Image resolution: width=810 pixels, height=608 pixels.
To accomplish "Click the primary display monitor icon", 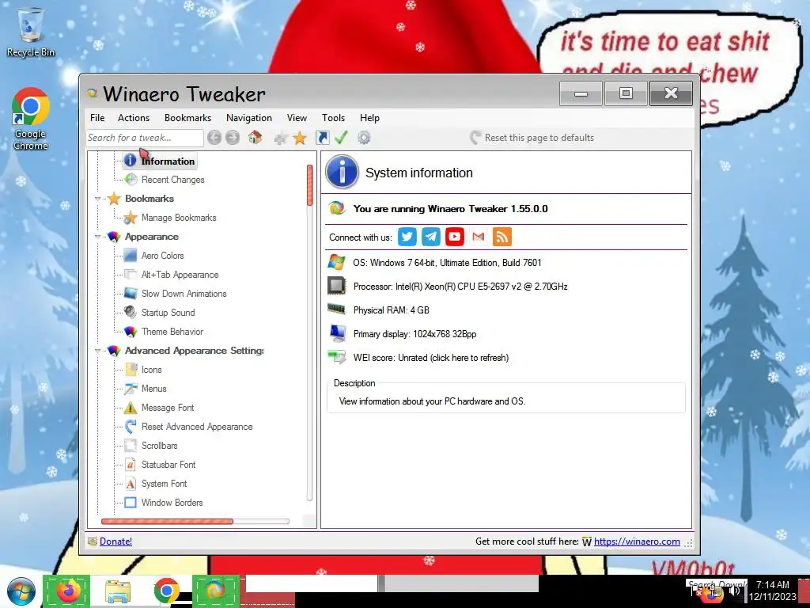I will (x=337, y=333).
